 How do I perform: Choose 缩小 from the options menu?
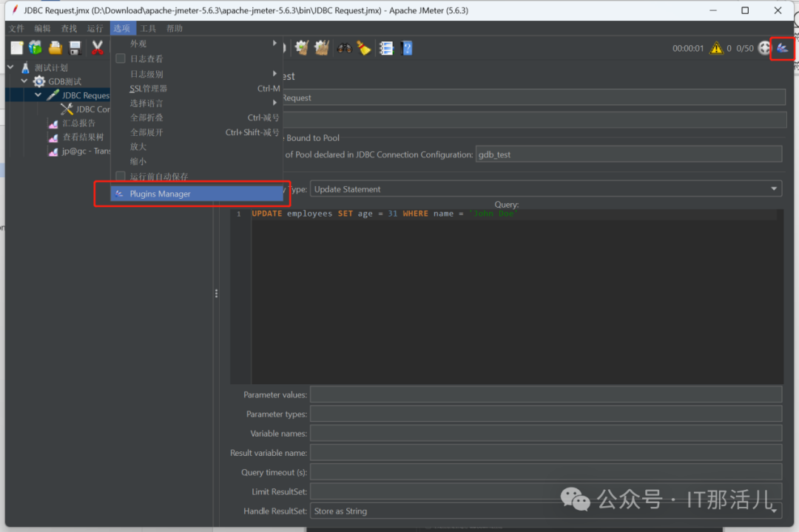(x=196, y=161)
